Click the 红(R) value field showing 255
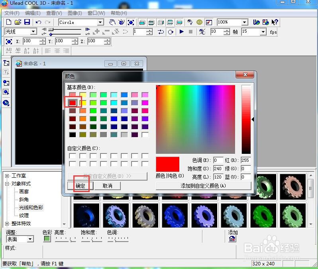 coord(246,160)
